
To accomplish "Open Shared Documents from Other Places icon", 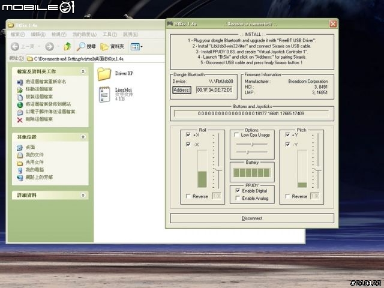I will point(20,163).
